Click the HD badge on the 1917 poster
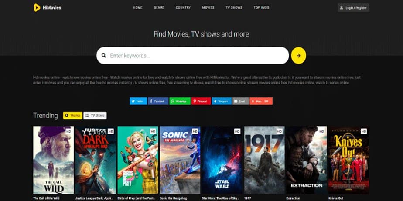Screen dimensions: 403x201 (x=280, y=131)
